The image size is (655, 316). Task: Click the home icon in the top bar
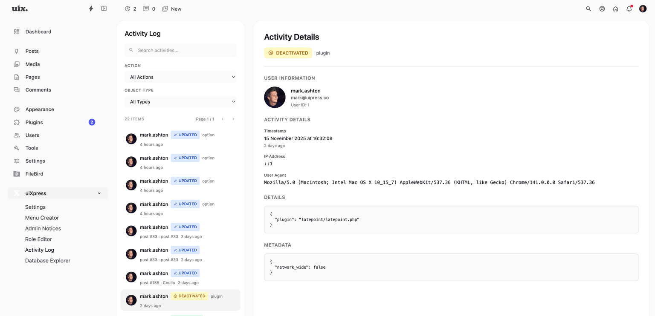615,9
